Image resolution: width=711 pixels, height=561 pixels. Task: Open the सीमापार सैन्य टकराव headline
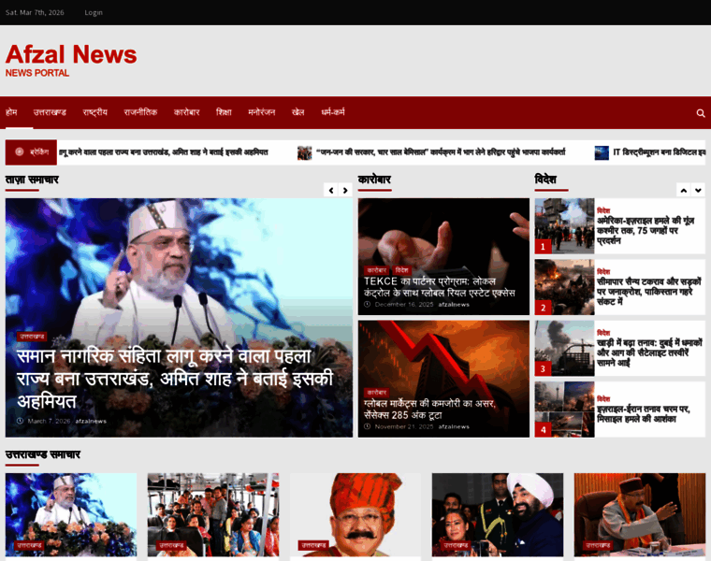(x=649, y=292)
